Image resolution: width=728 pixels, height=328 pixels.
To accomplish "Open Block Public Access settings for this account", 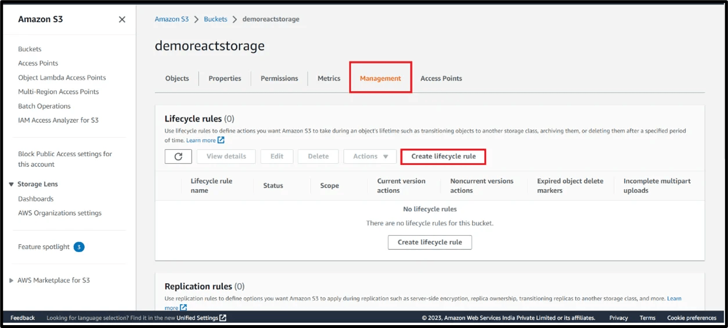I will coord(65,159).
